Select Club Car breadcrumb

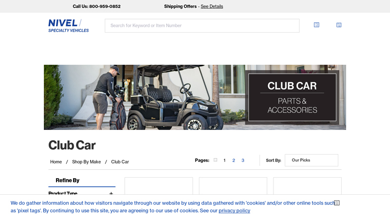point(120,162)
